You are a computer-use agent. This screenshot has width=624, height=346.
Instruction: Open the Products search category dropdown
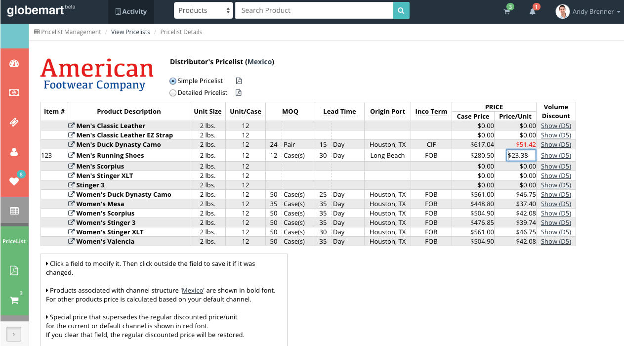pyautogui.click(x=203, y=10)
